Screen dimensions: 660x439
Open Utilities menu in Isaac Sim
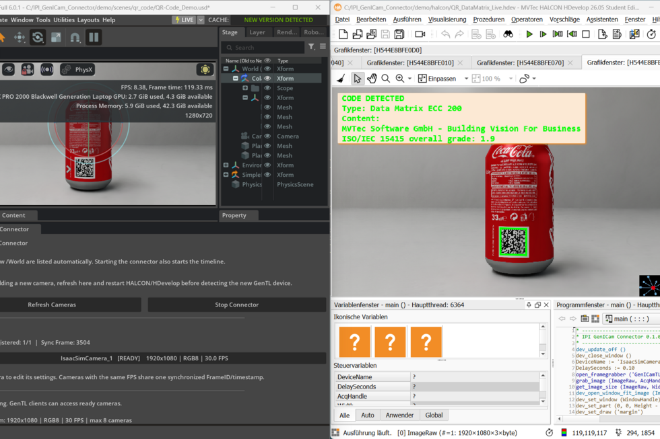pos(64,19)
